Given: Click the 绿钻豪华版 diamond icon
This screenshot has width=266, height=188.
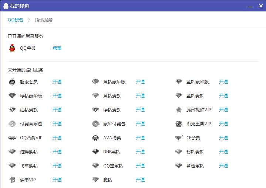Looking at the screenshot, I should tap(12, 96).
